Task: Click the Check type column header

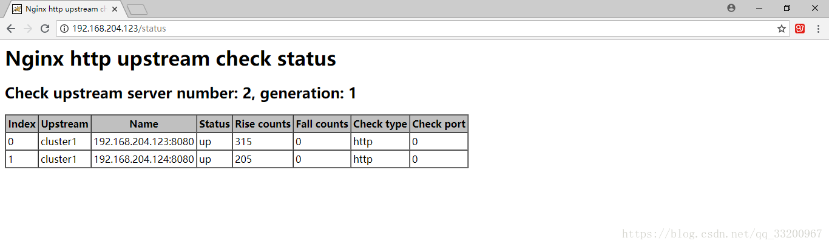Action: pos(380,124)
